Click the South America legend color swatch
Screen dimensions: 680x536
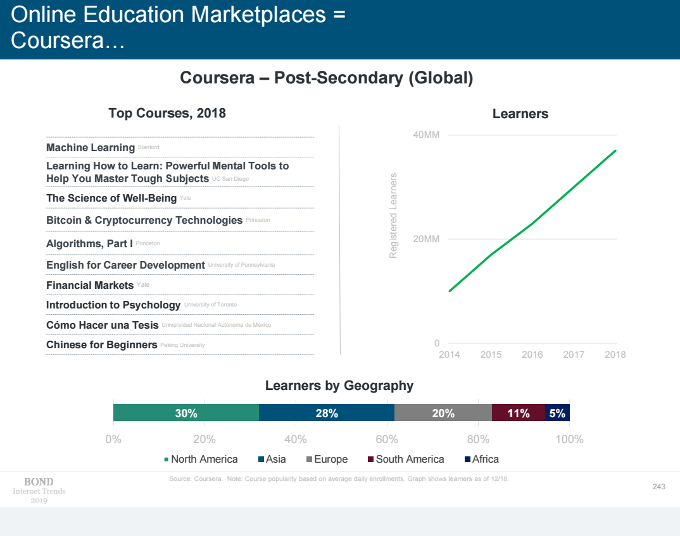[x=371, y=460]
